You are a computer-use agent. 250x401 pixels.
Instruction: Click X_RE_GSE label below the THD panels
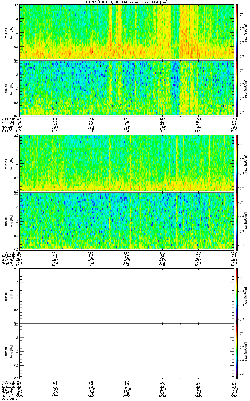7,252
